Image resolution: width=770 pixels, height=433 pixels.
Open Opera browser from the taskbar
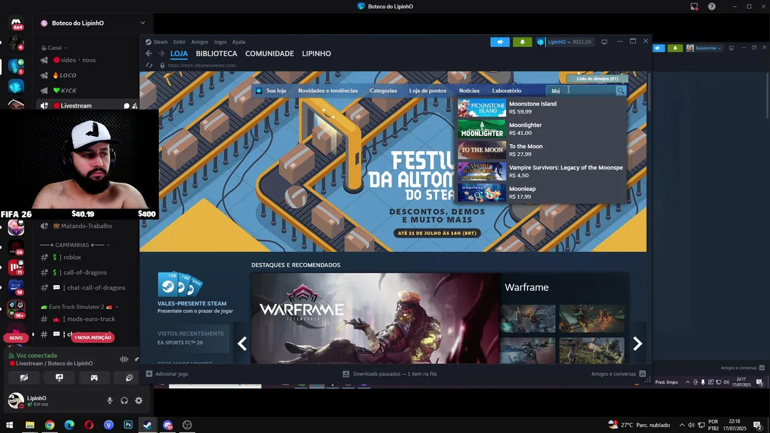tap(89, 425)
